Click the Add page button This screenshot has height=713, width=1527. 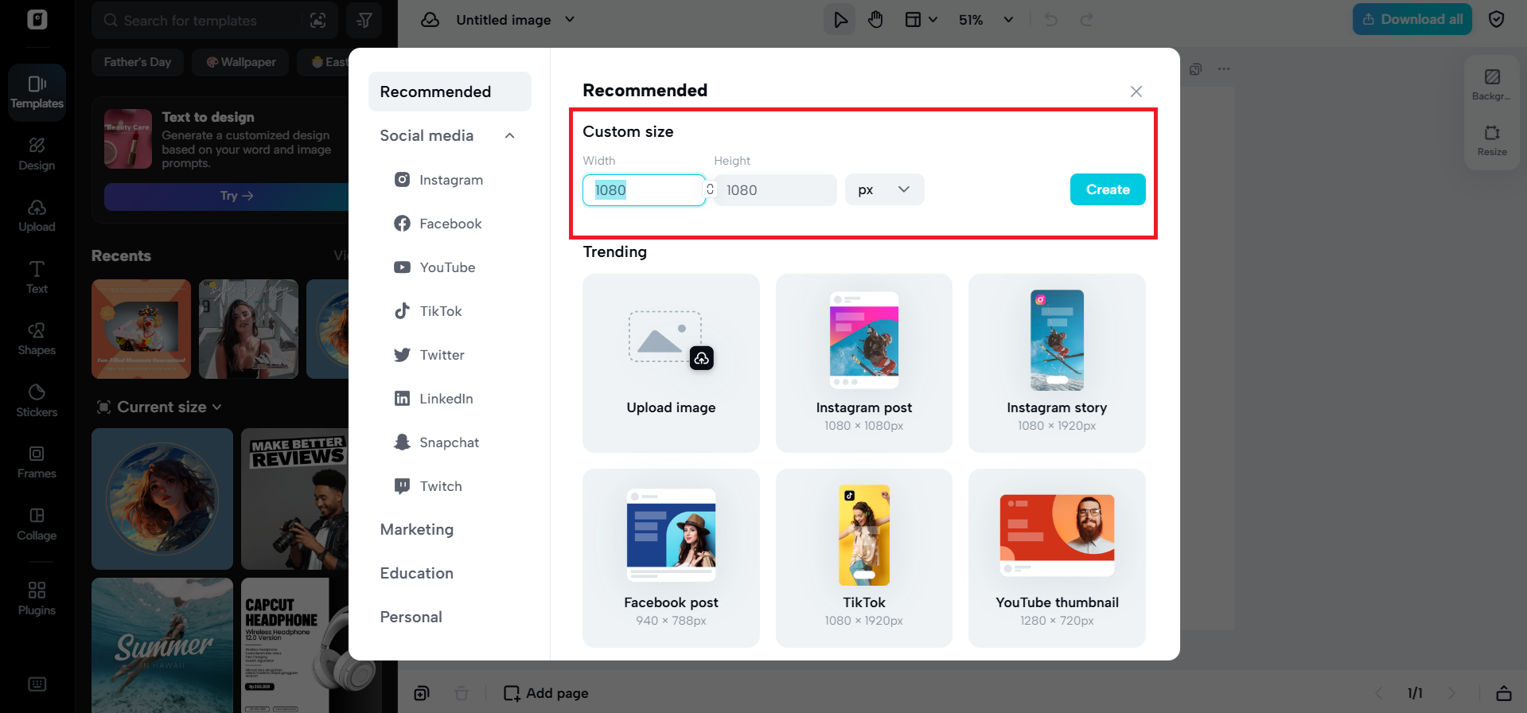546,693
